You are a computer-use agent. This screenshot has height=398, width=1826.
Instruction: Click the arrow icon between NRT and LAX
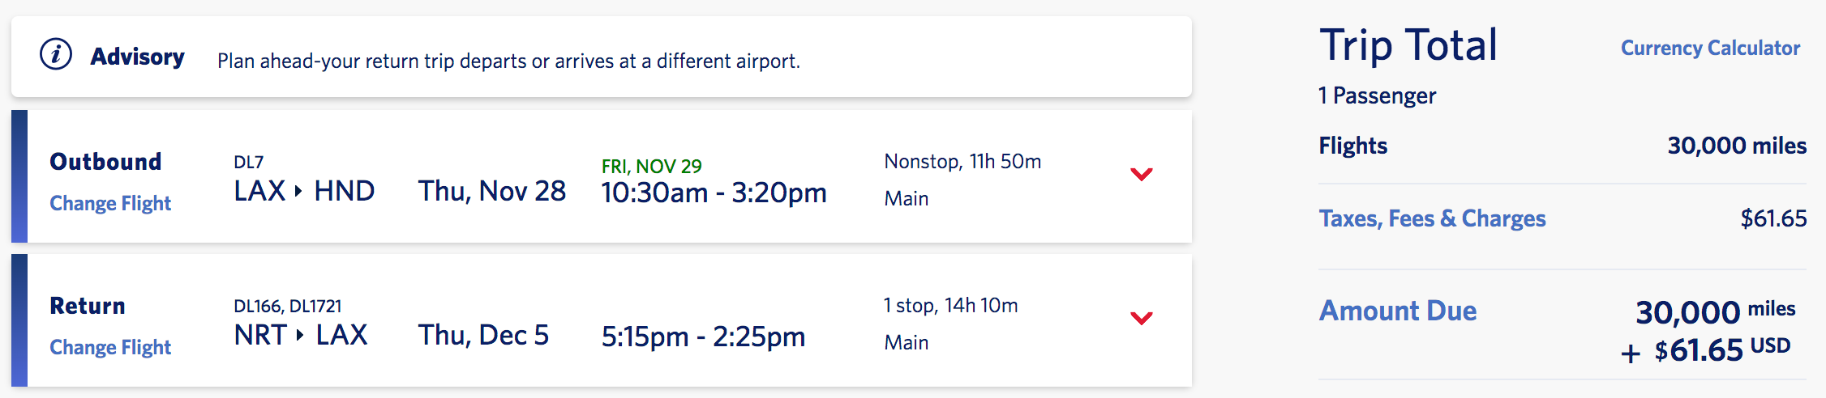[x=299, y=336]
